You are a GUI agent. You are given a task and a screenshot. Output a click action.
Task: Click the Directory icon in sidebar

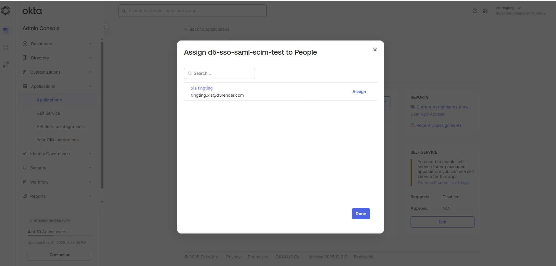[25, 58]
